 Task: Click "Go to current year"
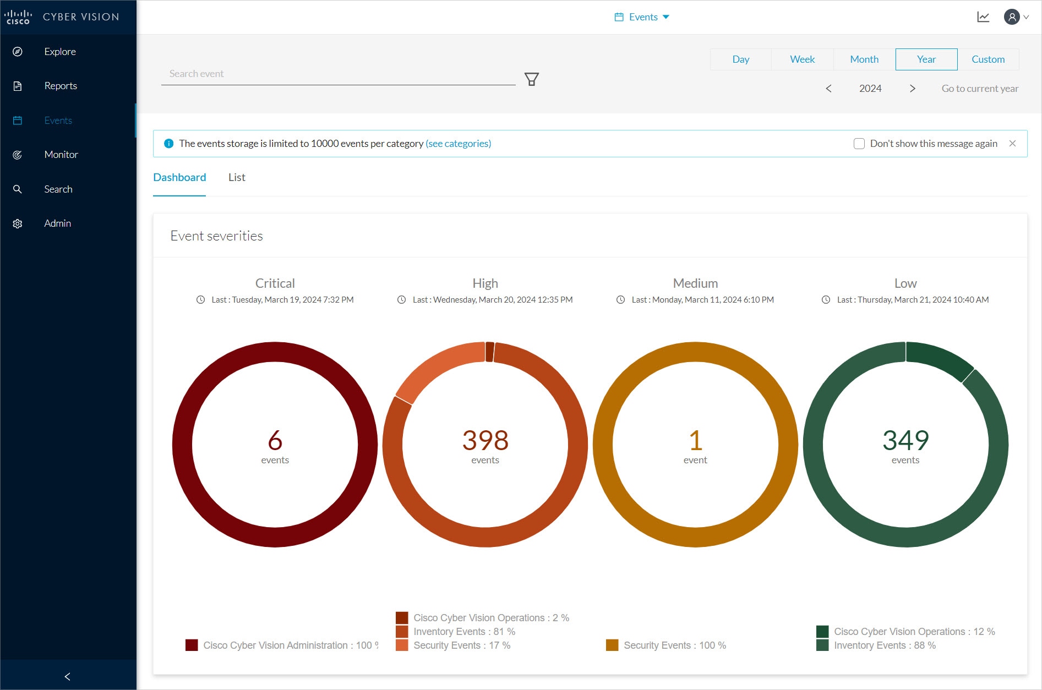pos(980,89)
